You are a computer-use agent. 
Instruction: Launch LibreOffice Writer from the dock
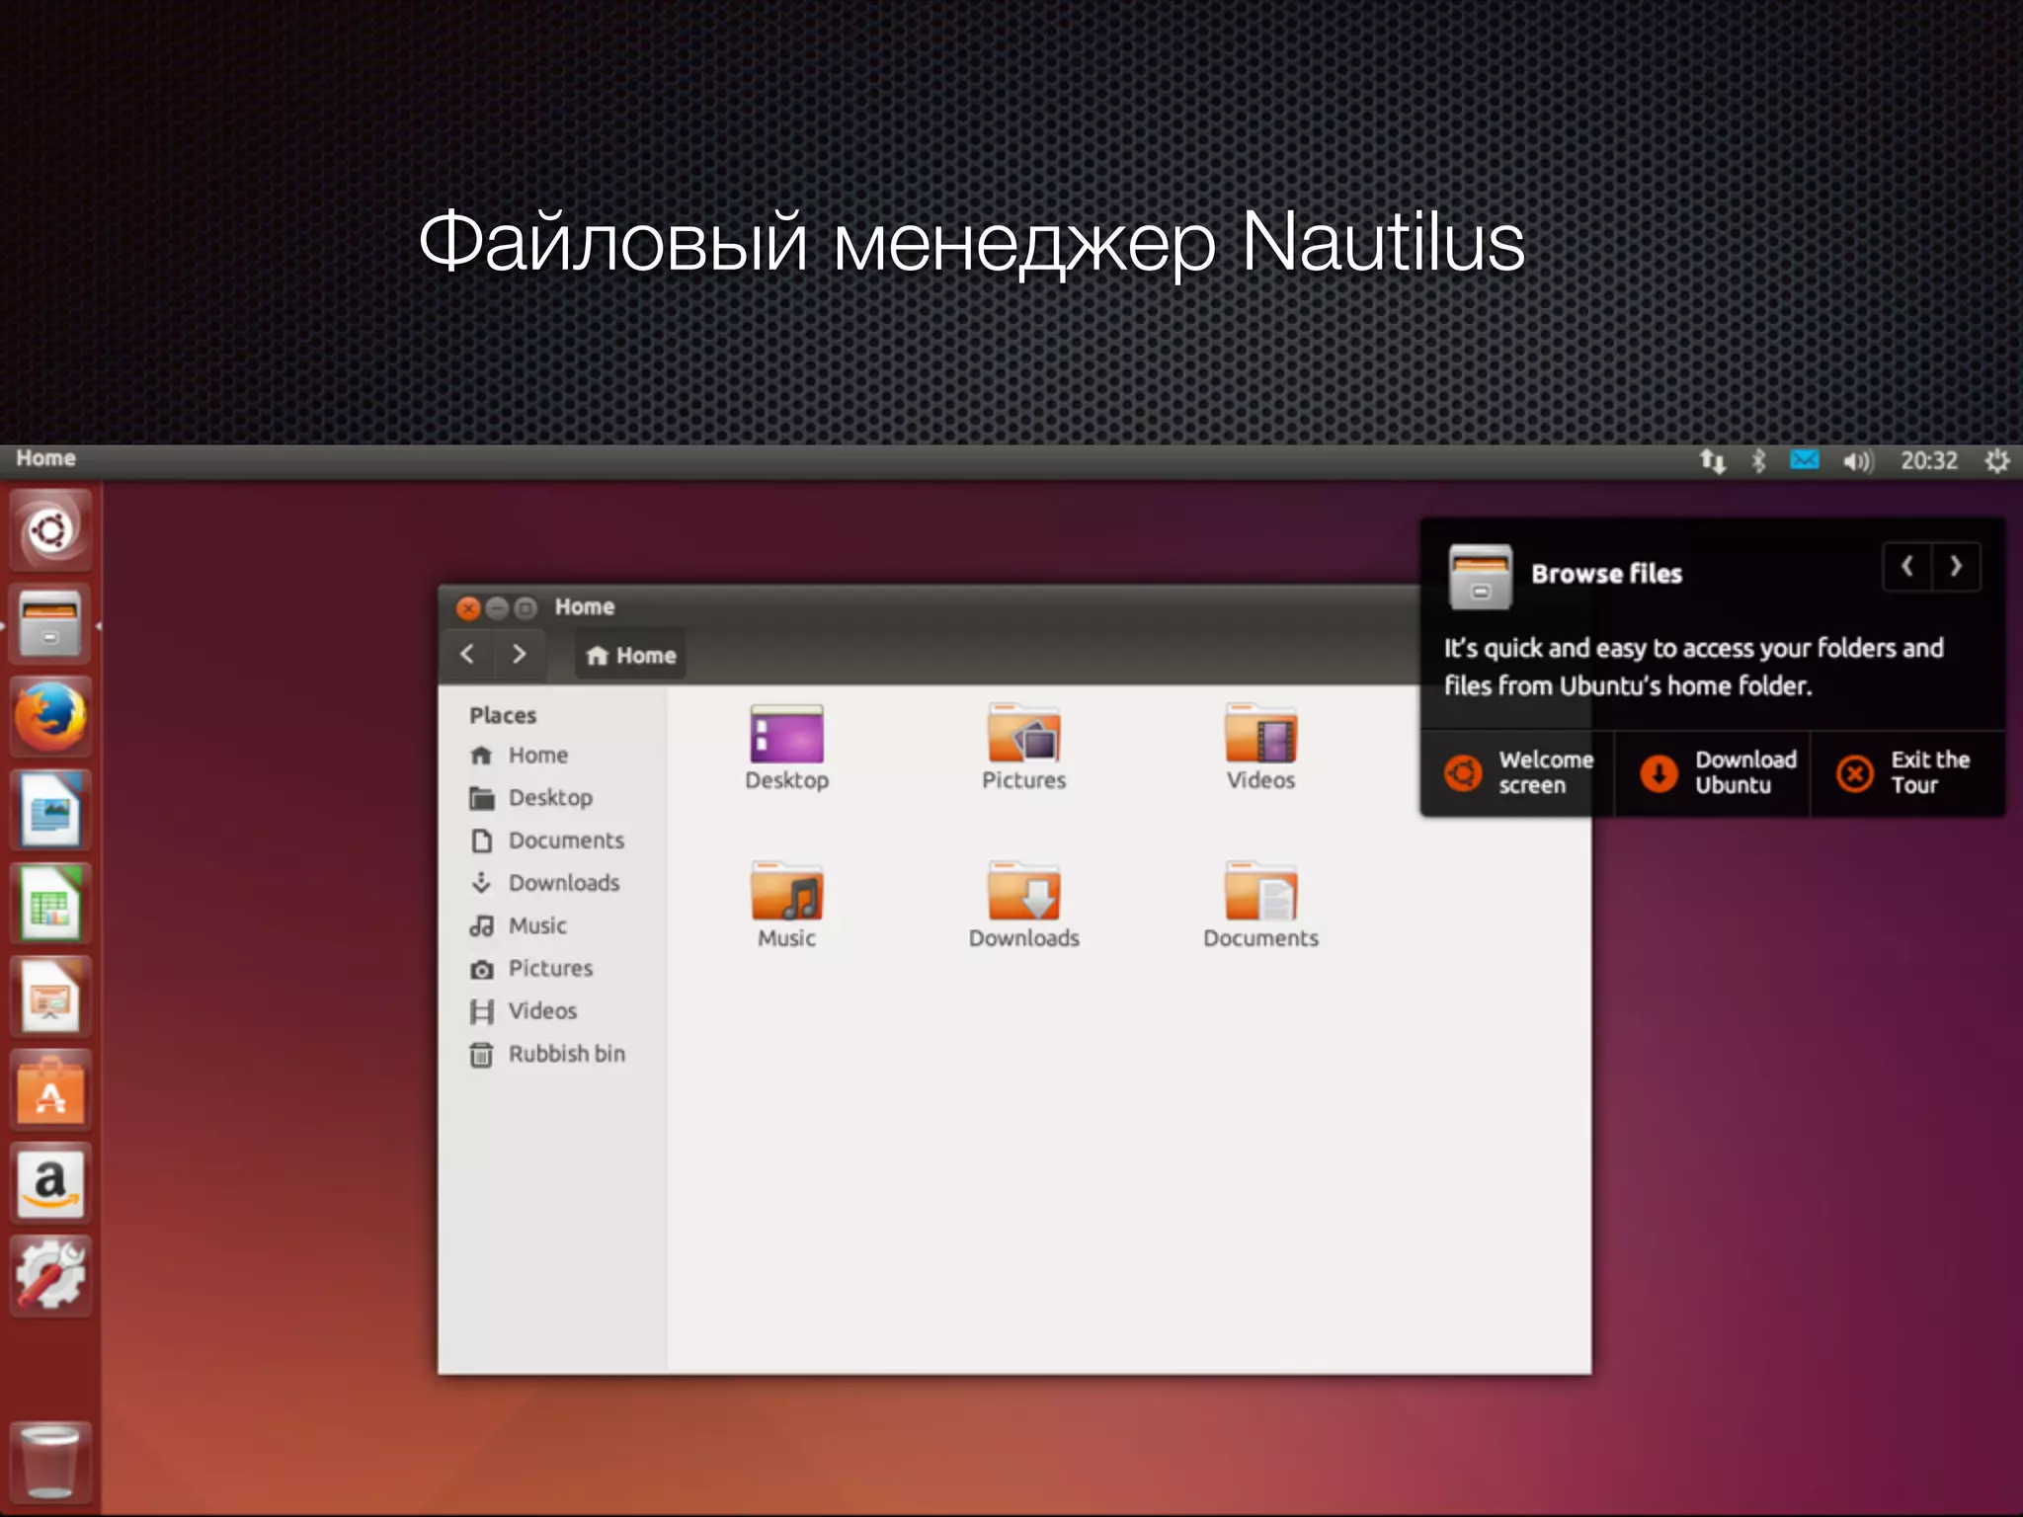click(50, 810)
